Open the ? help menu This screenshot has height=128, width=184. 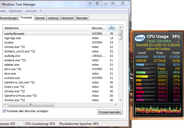(x=40, y=11)
